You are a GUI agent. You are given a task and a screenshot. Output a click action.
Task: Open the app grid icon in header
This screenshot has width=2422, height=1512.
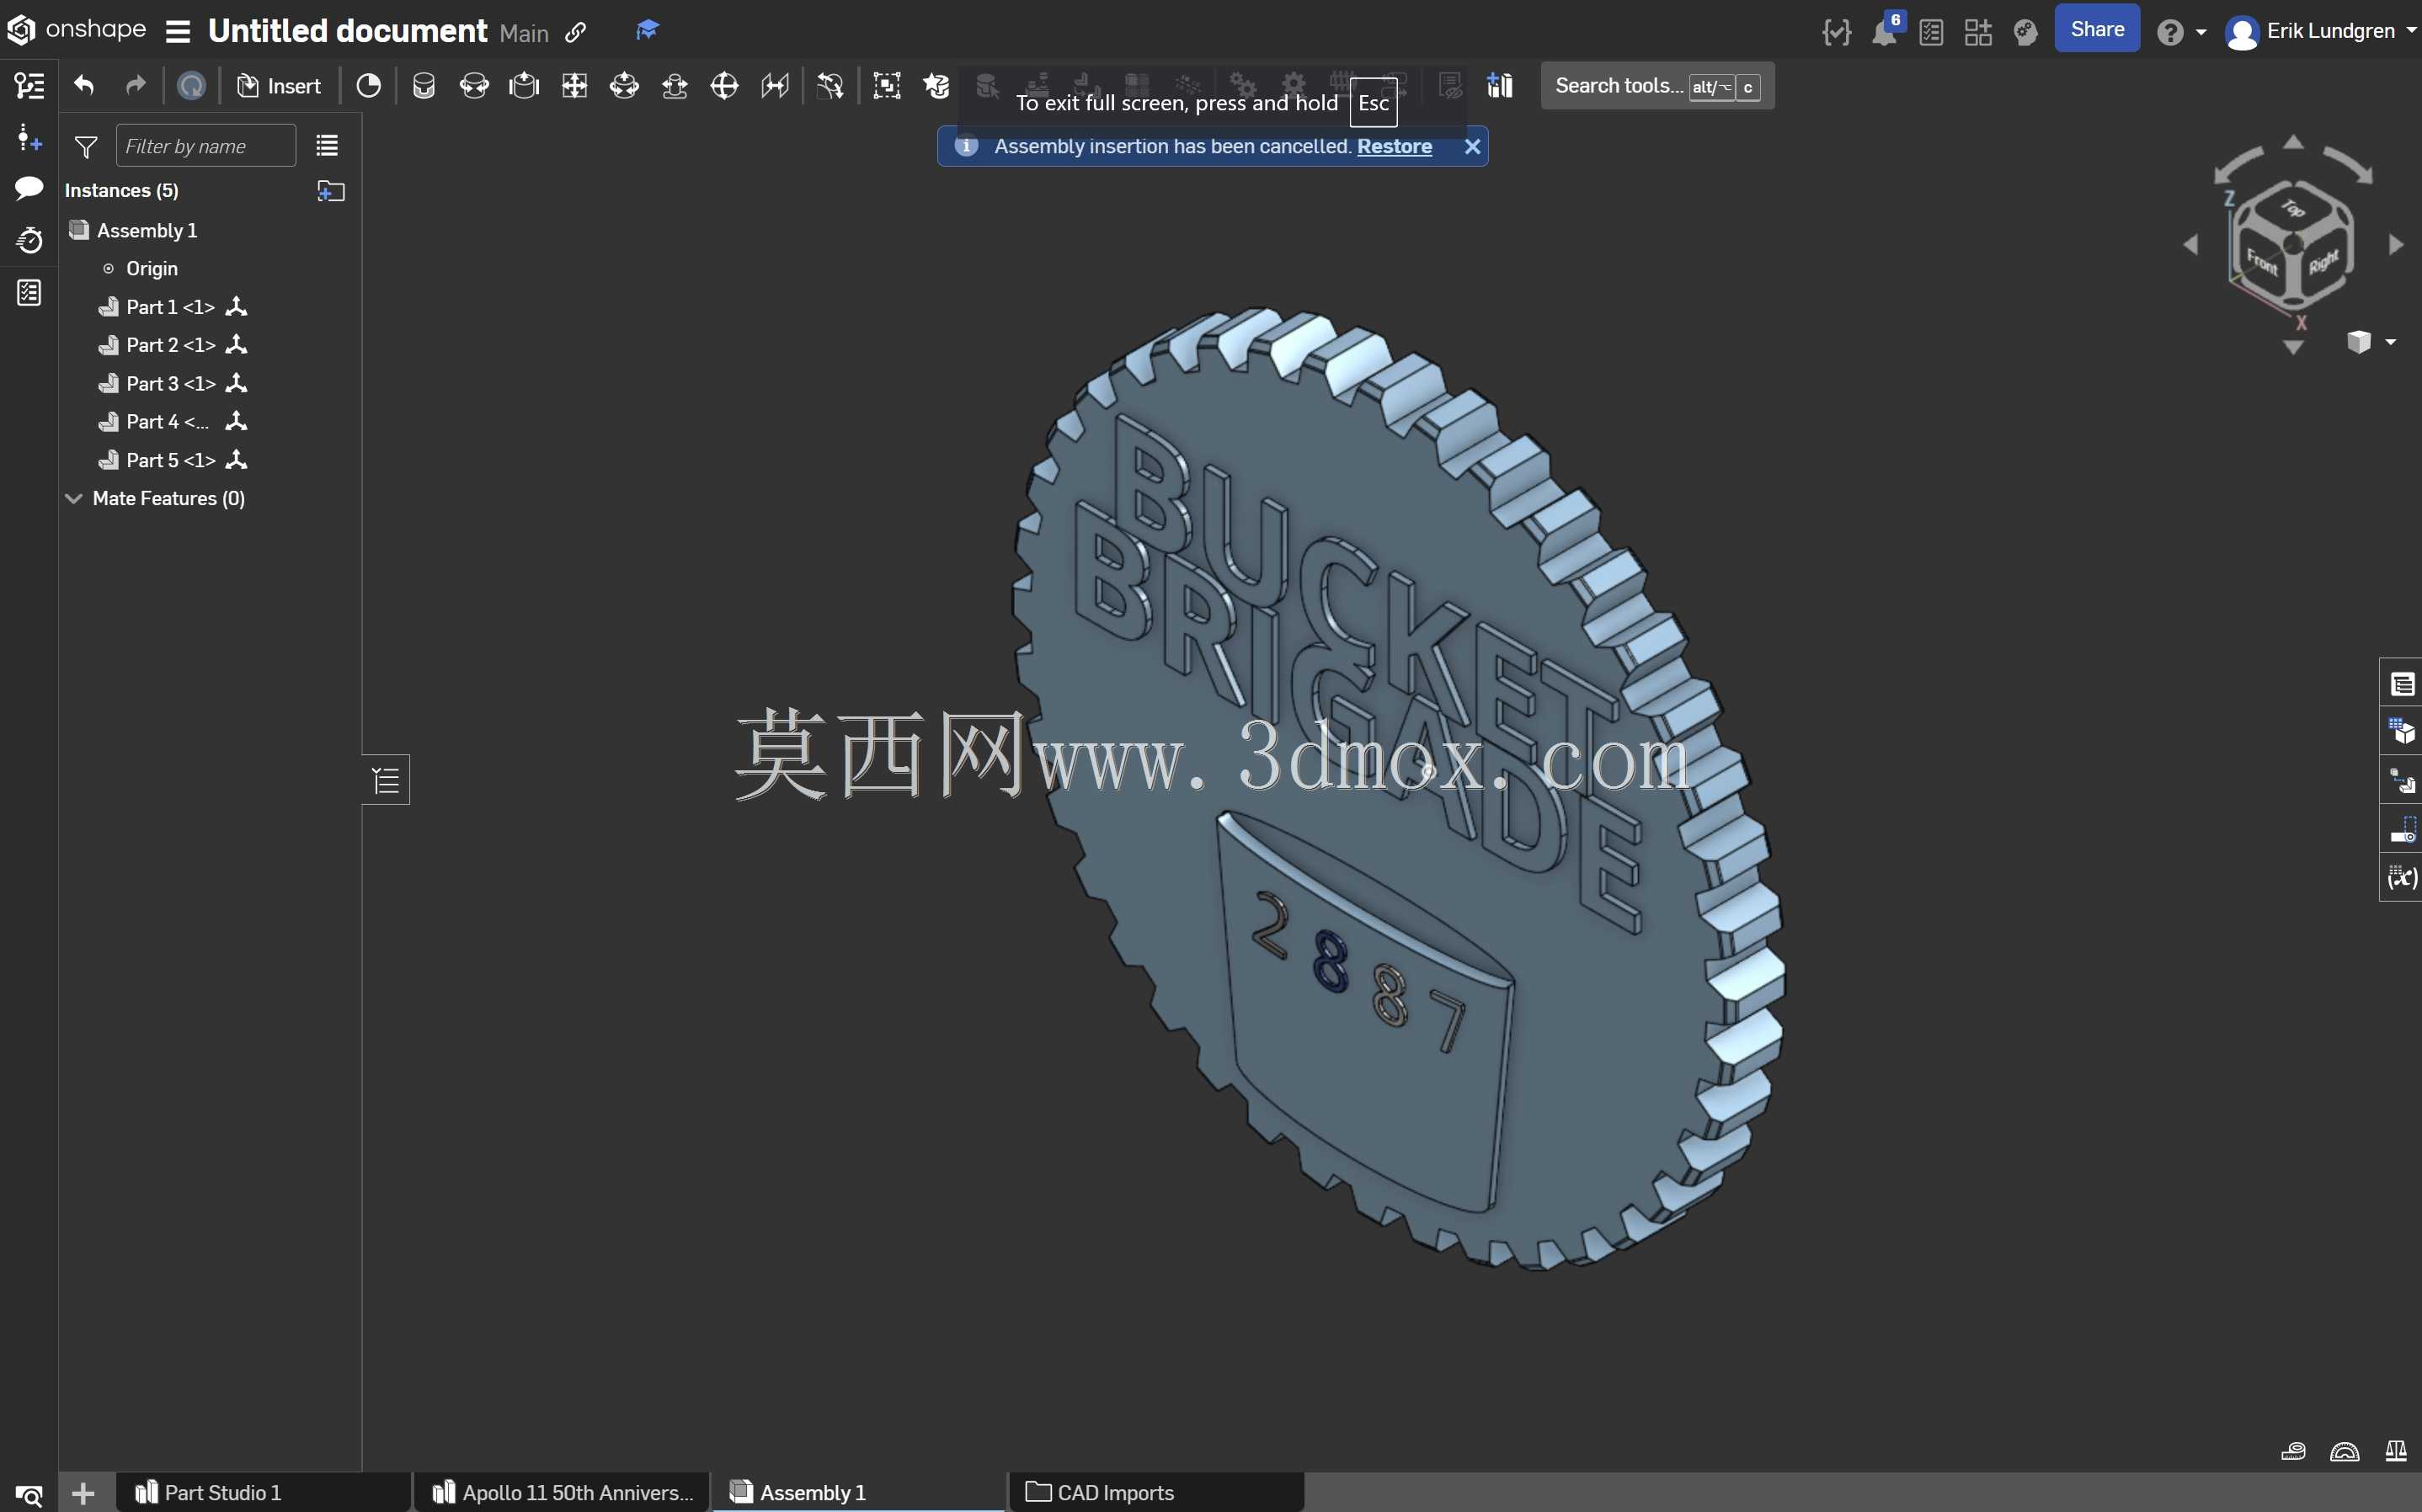[1978, 32]
